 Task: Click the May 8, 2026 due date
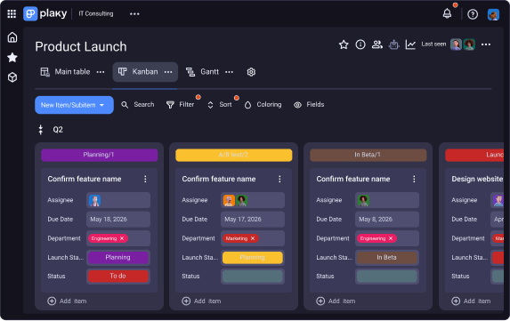(x=387, y=220)
